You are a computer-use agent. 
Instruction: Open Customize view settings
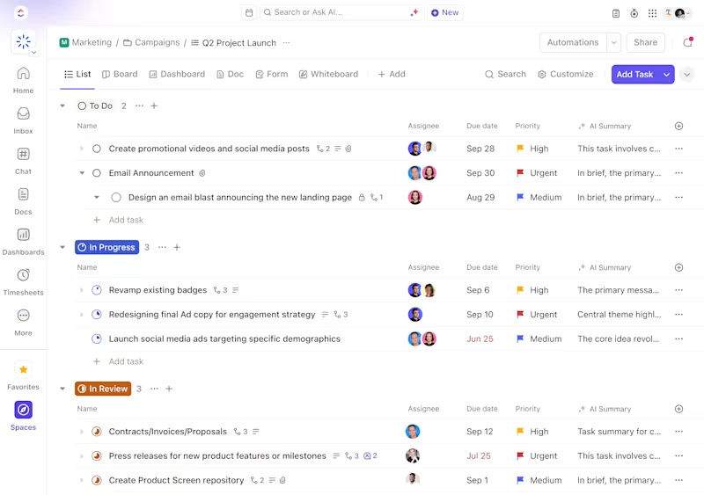565,74
